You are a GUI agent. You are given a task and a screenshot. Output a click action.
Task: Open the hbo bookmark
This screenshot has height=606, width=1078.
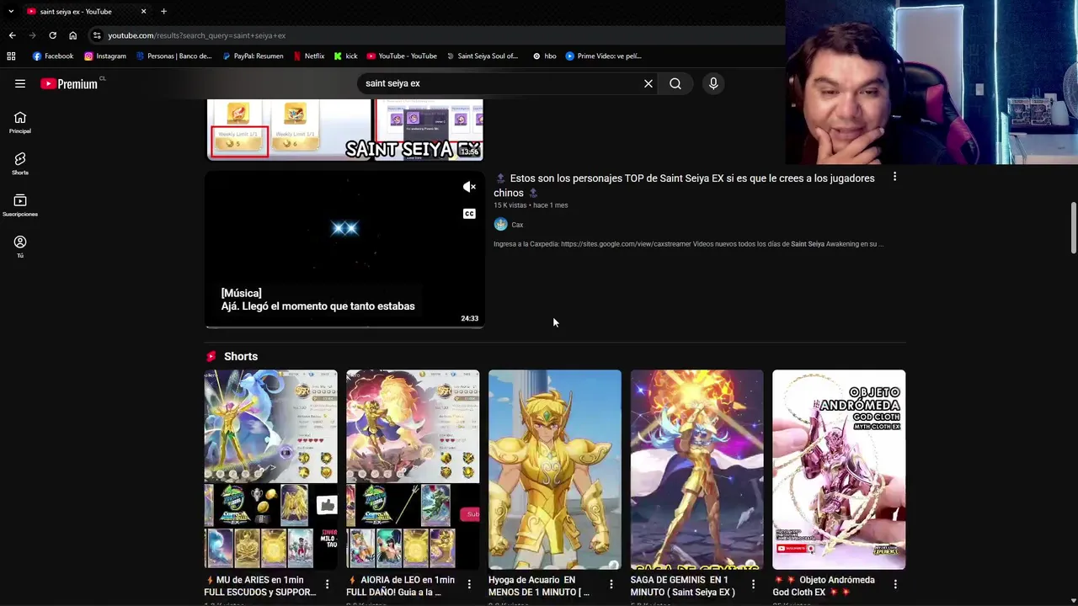[545, 56]
